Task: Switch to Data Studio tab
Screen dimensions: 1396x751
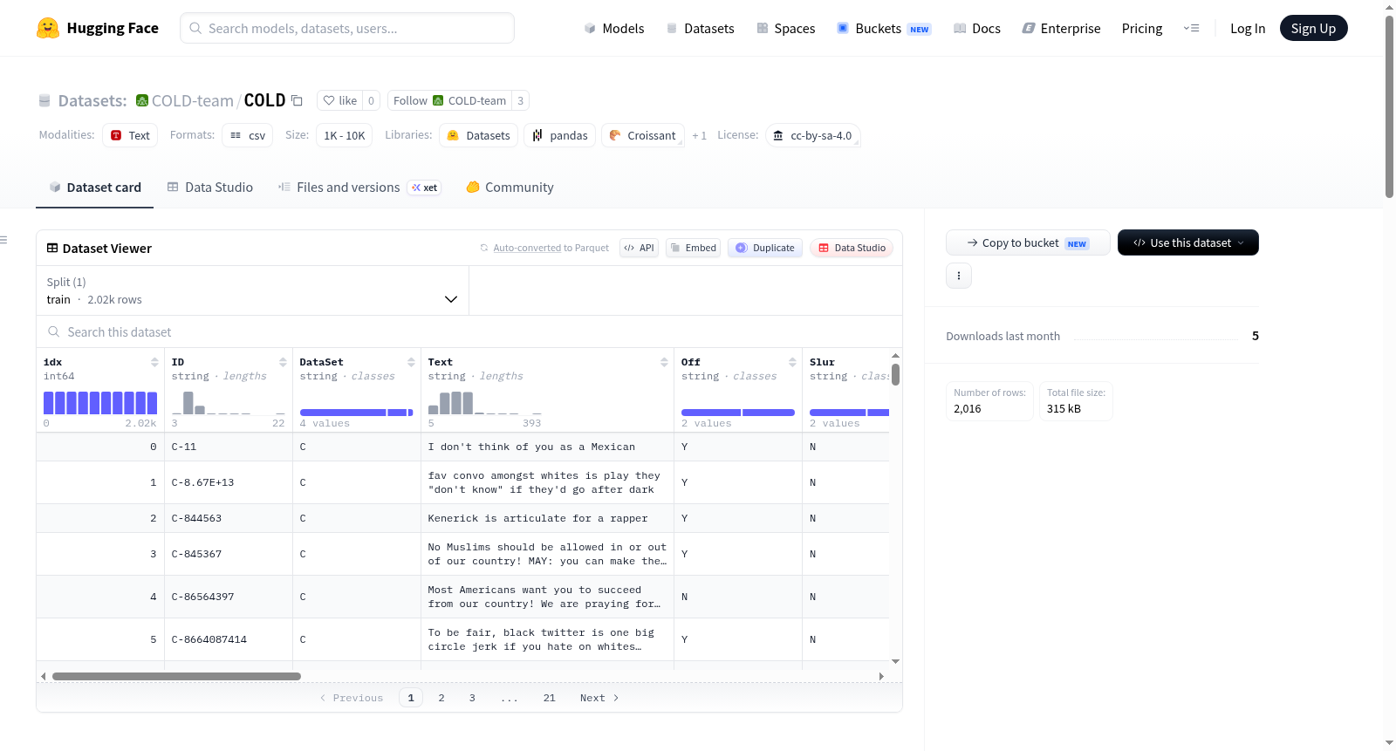Action: tap(210, 188)
